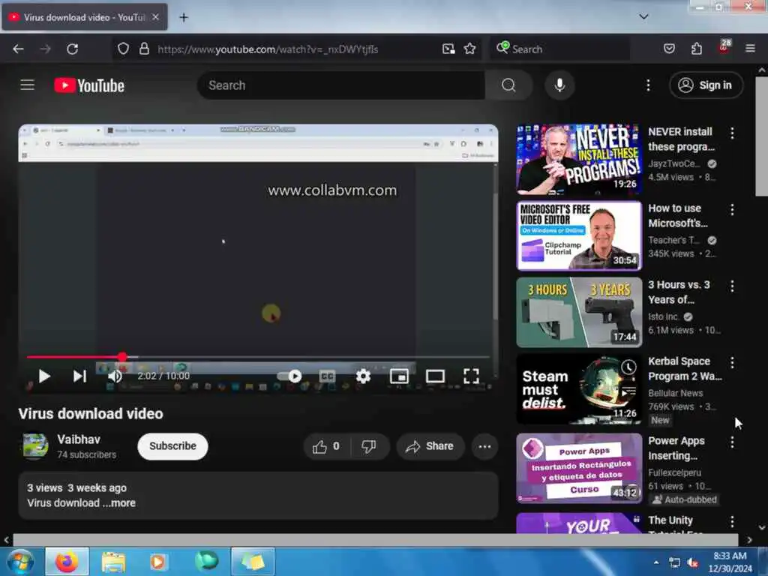Open Vaibhav channel avatar
Screen dimensions: 768x576
tap(35, 445)
